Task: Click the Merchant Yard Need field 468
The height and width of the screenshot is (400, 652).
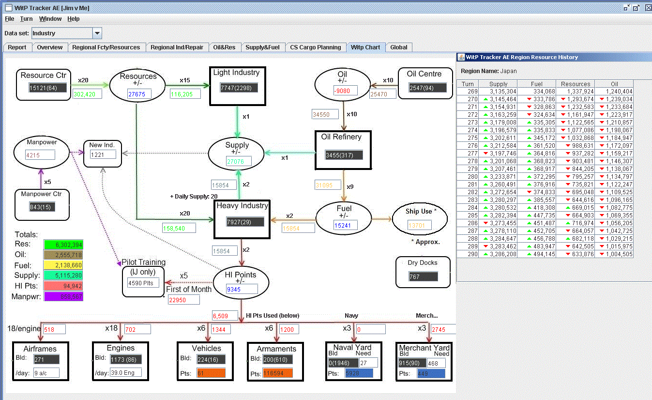Action: [436, 363]
